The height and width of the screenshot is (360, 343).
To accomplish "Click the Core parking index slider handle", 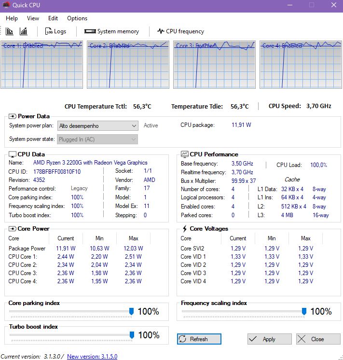I will coord(132,312).
